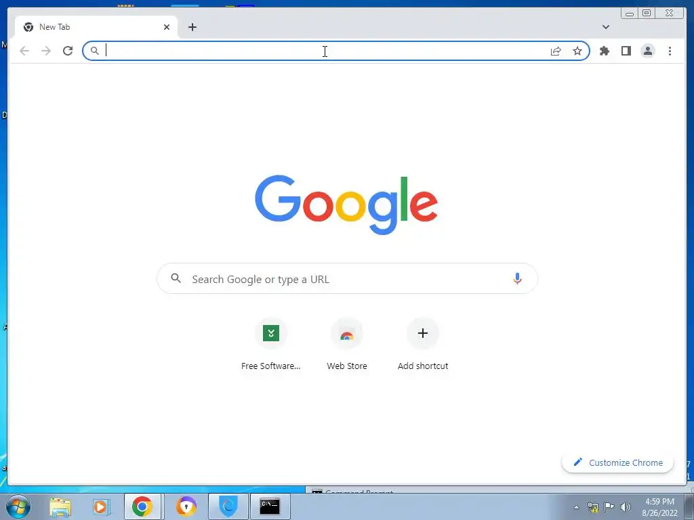Switch to the Command Prompt taskbar item

pos(270,506)
